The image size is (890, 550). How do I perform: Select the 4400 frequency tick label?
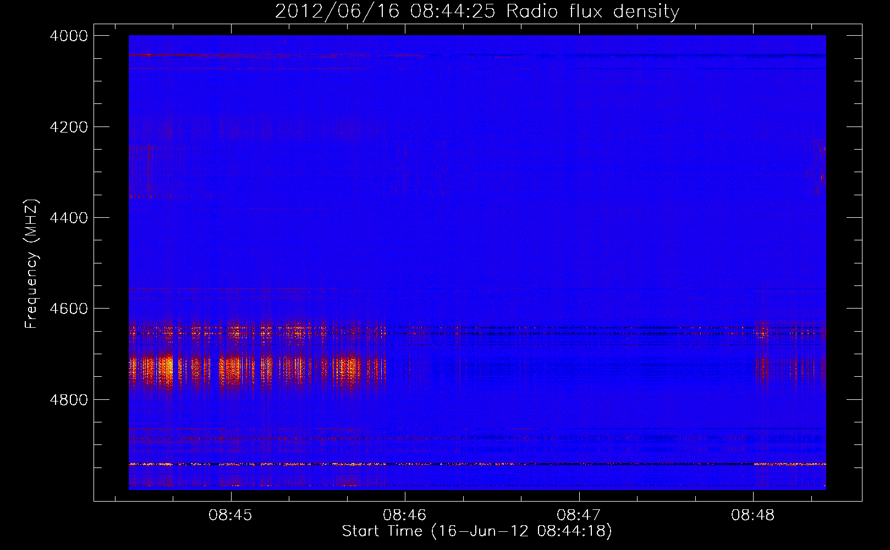tap(69, 218)
